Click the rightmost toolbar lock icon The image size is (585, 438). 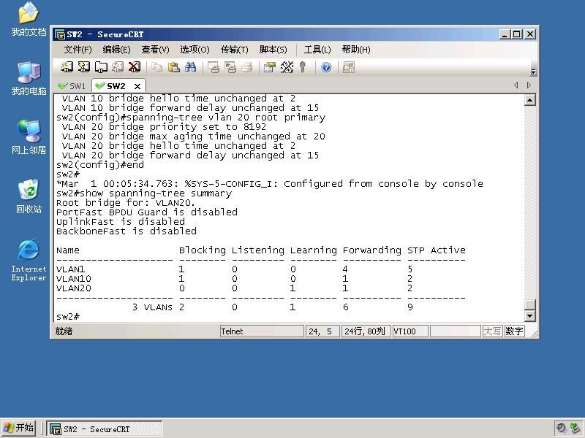[349, 67]
